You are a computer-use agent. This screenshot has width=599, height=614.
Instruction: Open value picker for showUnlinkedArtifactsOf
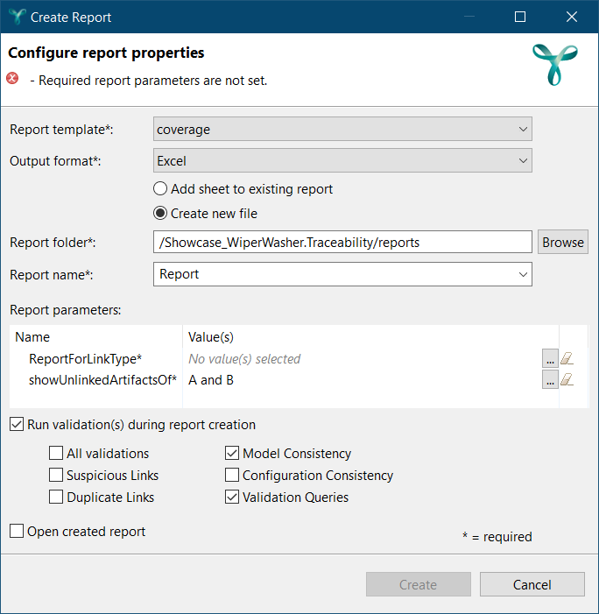(x=550, y=379)
